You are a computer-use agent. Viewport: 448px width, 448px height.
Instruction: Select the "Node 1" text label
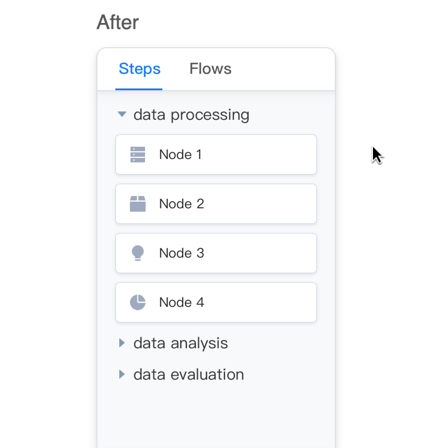tap(180, 155)
